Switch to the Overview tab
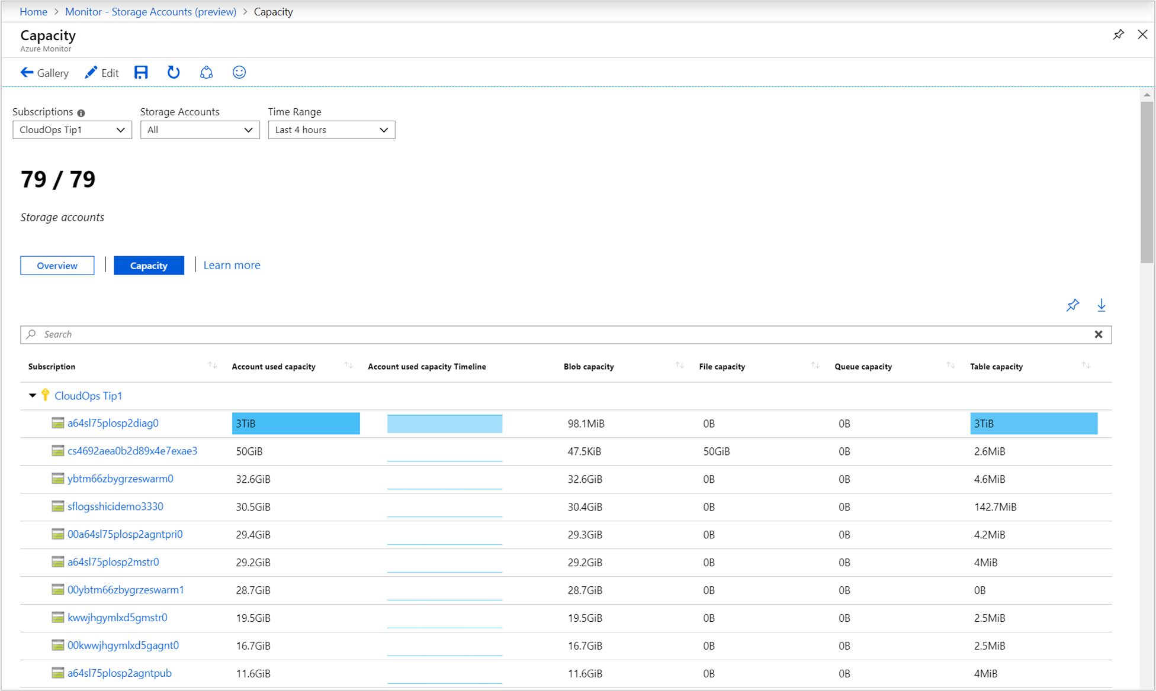The image size is (1156, 691). 57,265
